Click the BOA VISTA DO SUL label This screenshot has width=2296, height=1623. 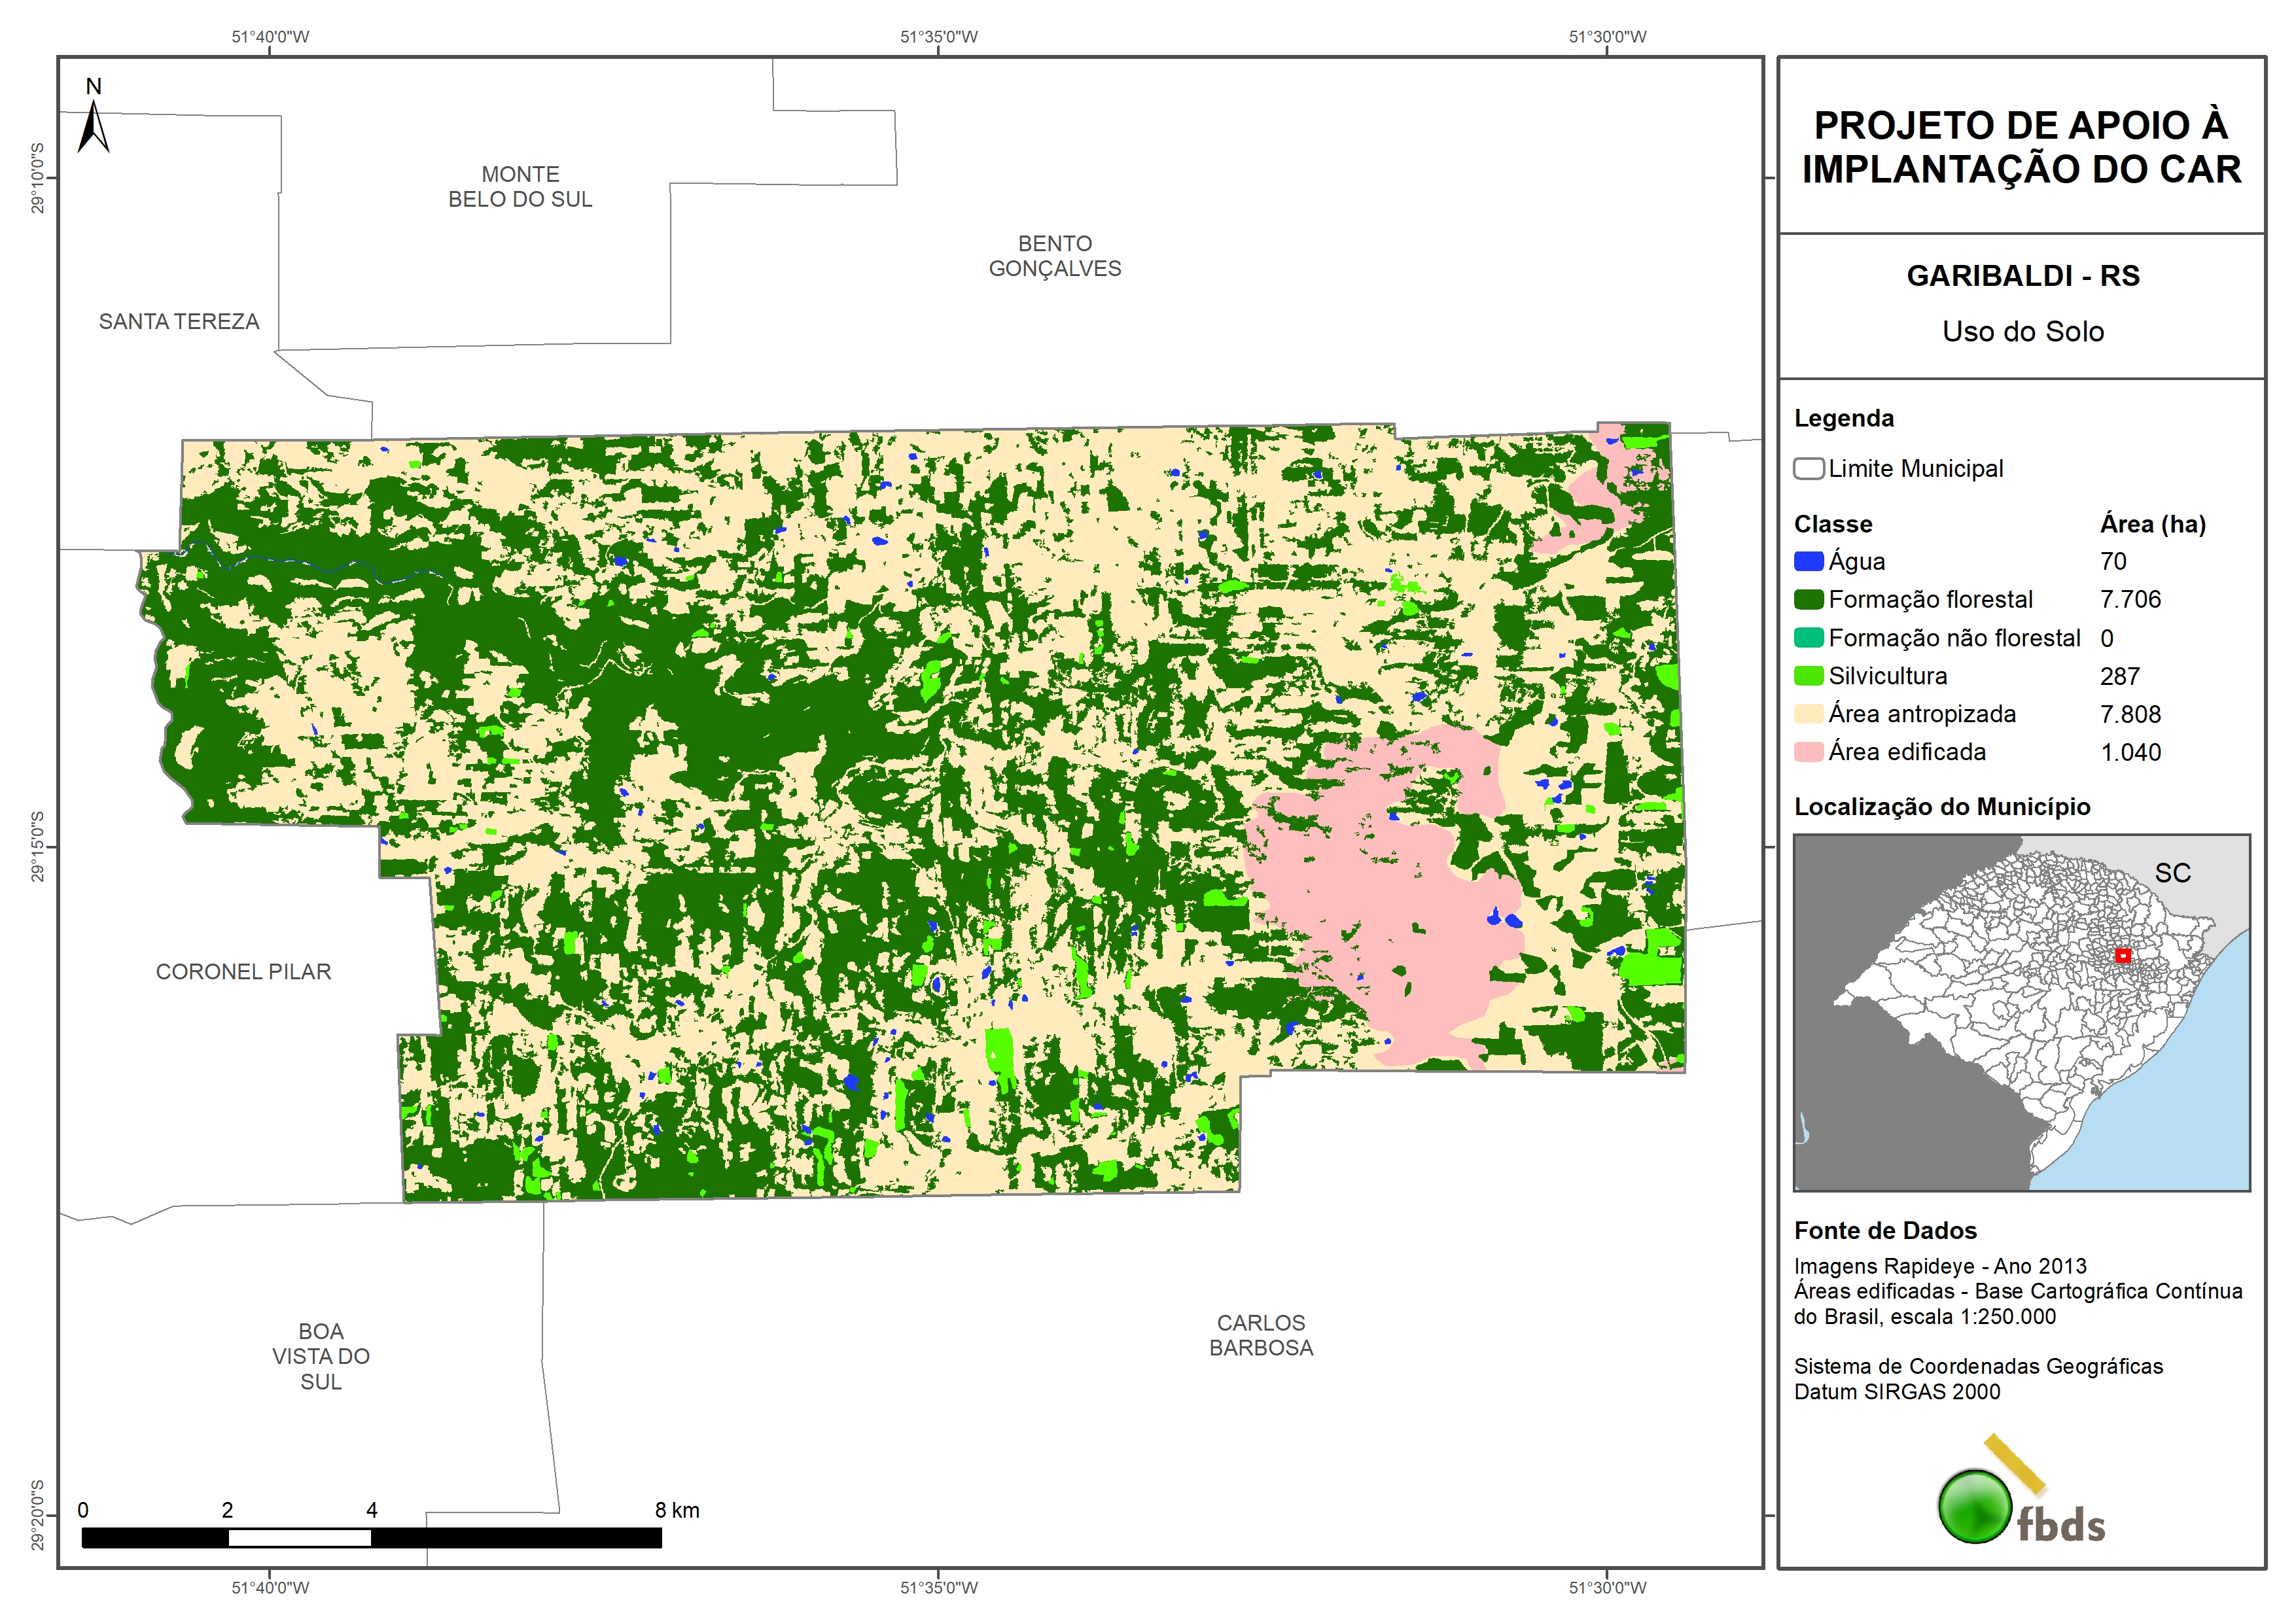[321, 1356]
